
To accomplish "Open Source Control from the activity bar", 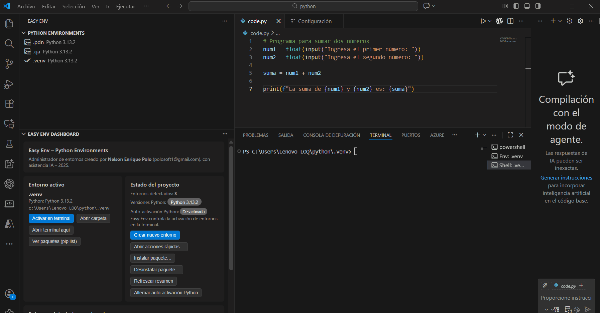I will click(9, 64).
